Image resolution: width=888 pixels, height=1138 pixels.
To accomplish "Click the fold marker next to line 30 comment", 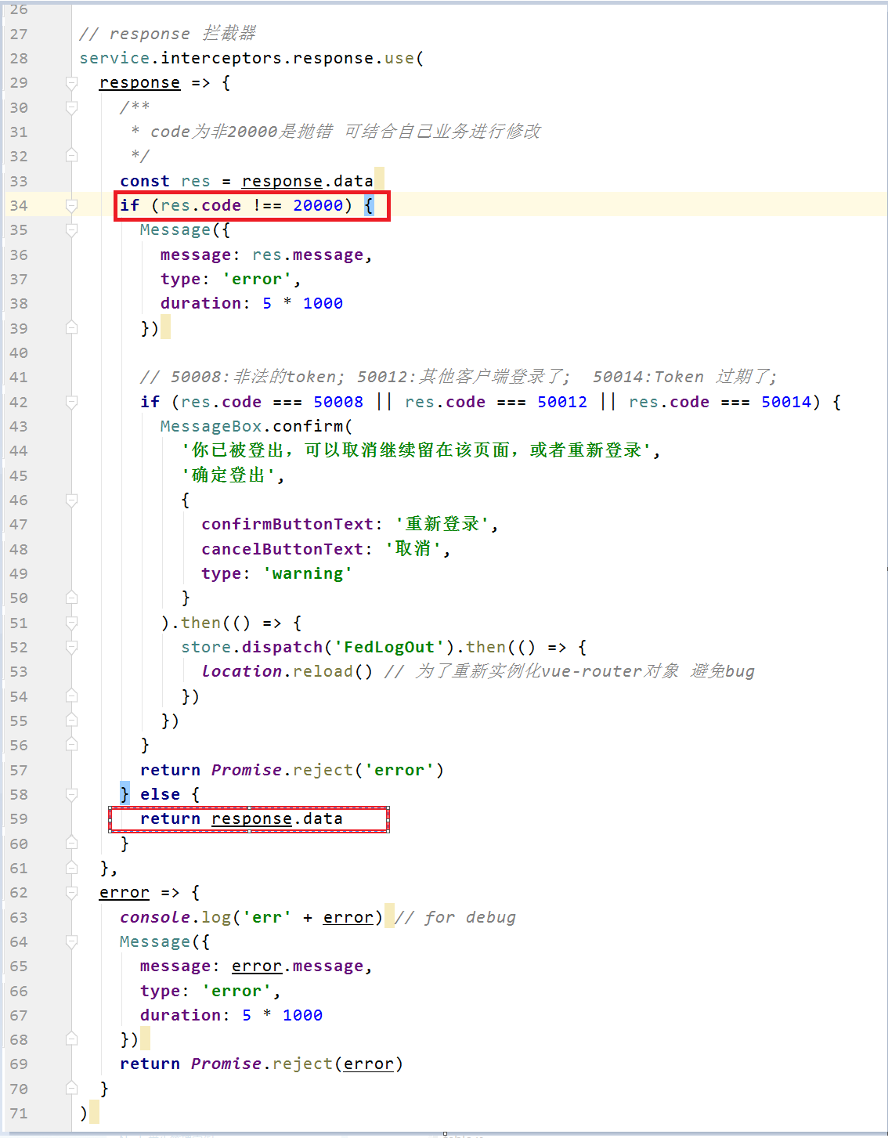I will point(71,107).
